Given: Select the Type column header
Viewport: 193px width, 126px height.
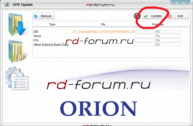Looking at the screenshot, I should [x=52, y=24].
